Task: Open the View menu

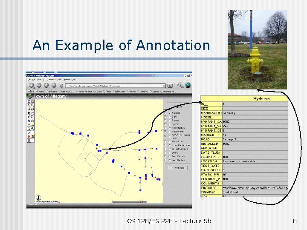Action: (x=39, y=80)
